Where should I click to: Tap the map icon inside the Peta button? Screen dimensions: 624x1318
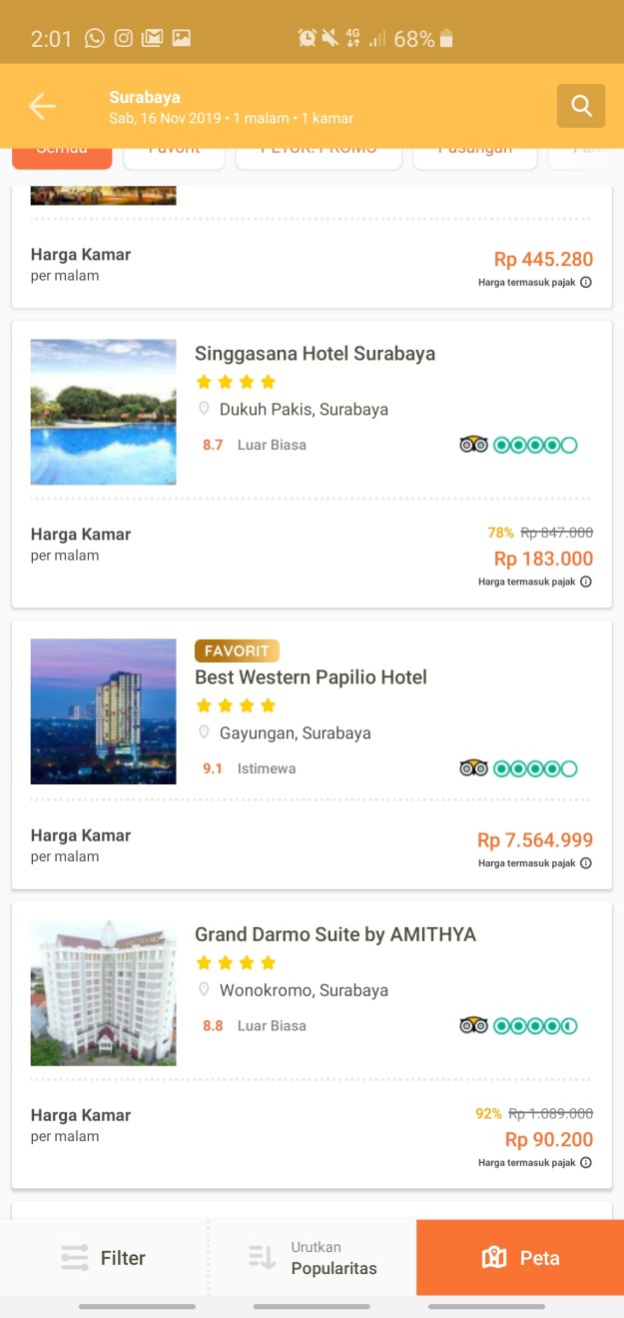[494, 1257]
